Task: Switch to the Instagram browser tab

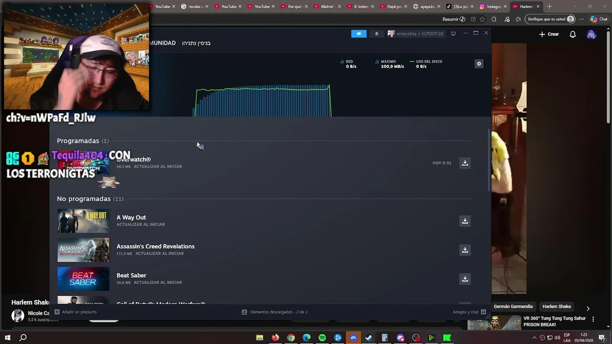Action: [492, 7]
